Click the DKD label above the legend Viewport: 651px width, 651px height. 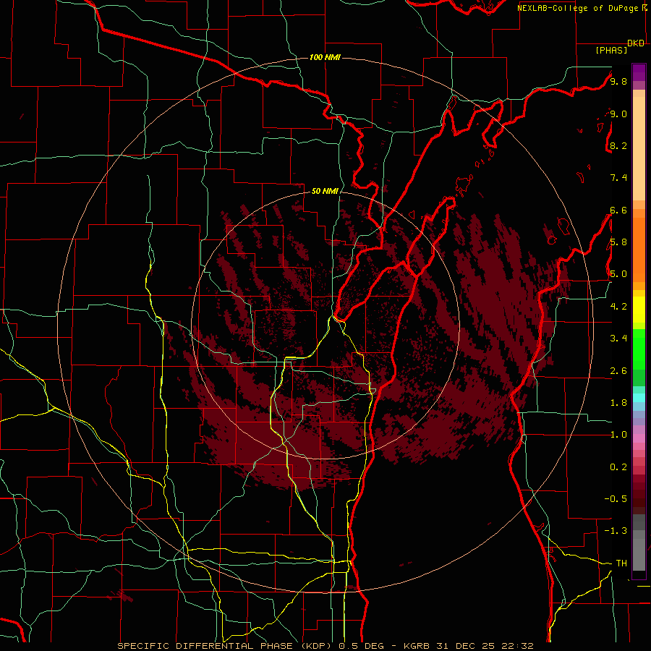click(636, 43)
